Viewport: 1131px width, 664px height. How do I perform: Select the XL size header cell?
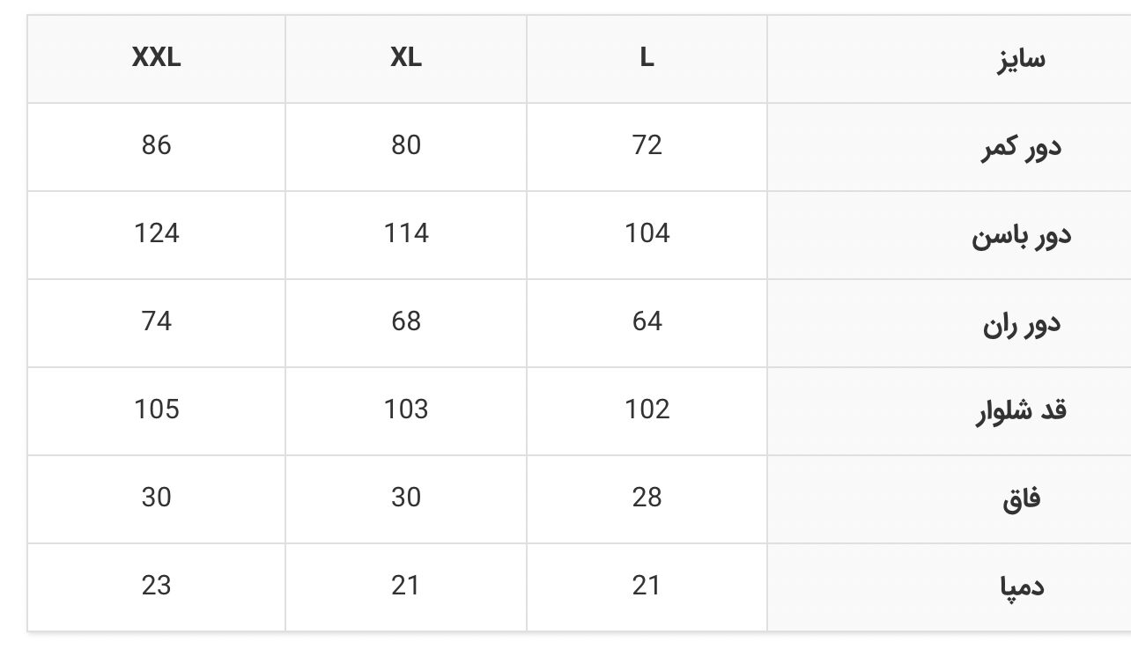coord(406,58)
